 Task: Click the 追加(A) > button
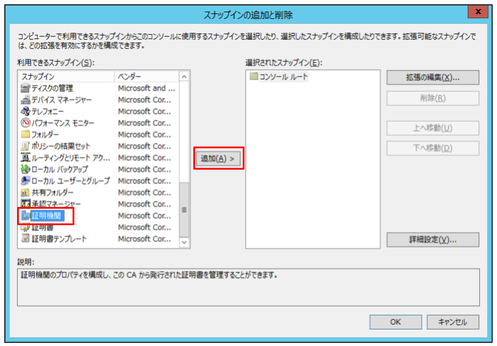click(218, 158)
